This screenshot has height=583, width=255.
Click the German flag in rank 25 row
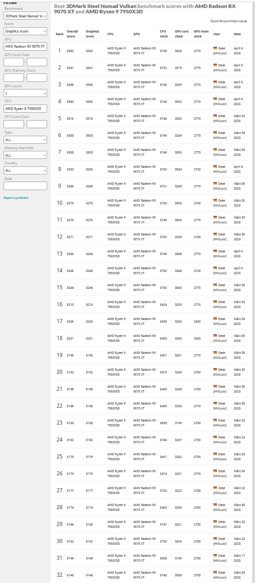pyautogui.click(x=215, y=454)
